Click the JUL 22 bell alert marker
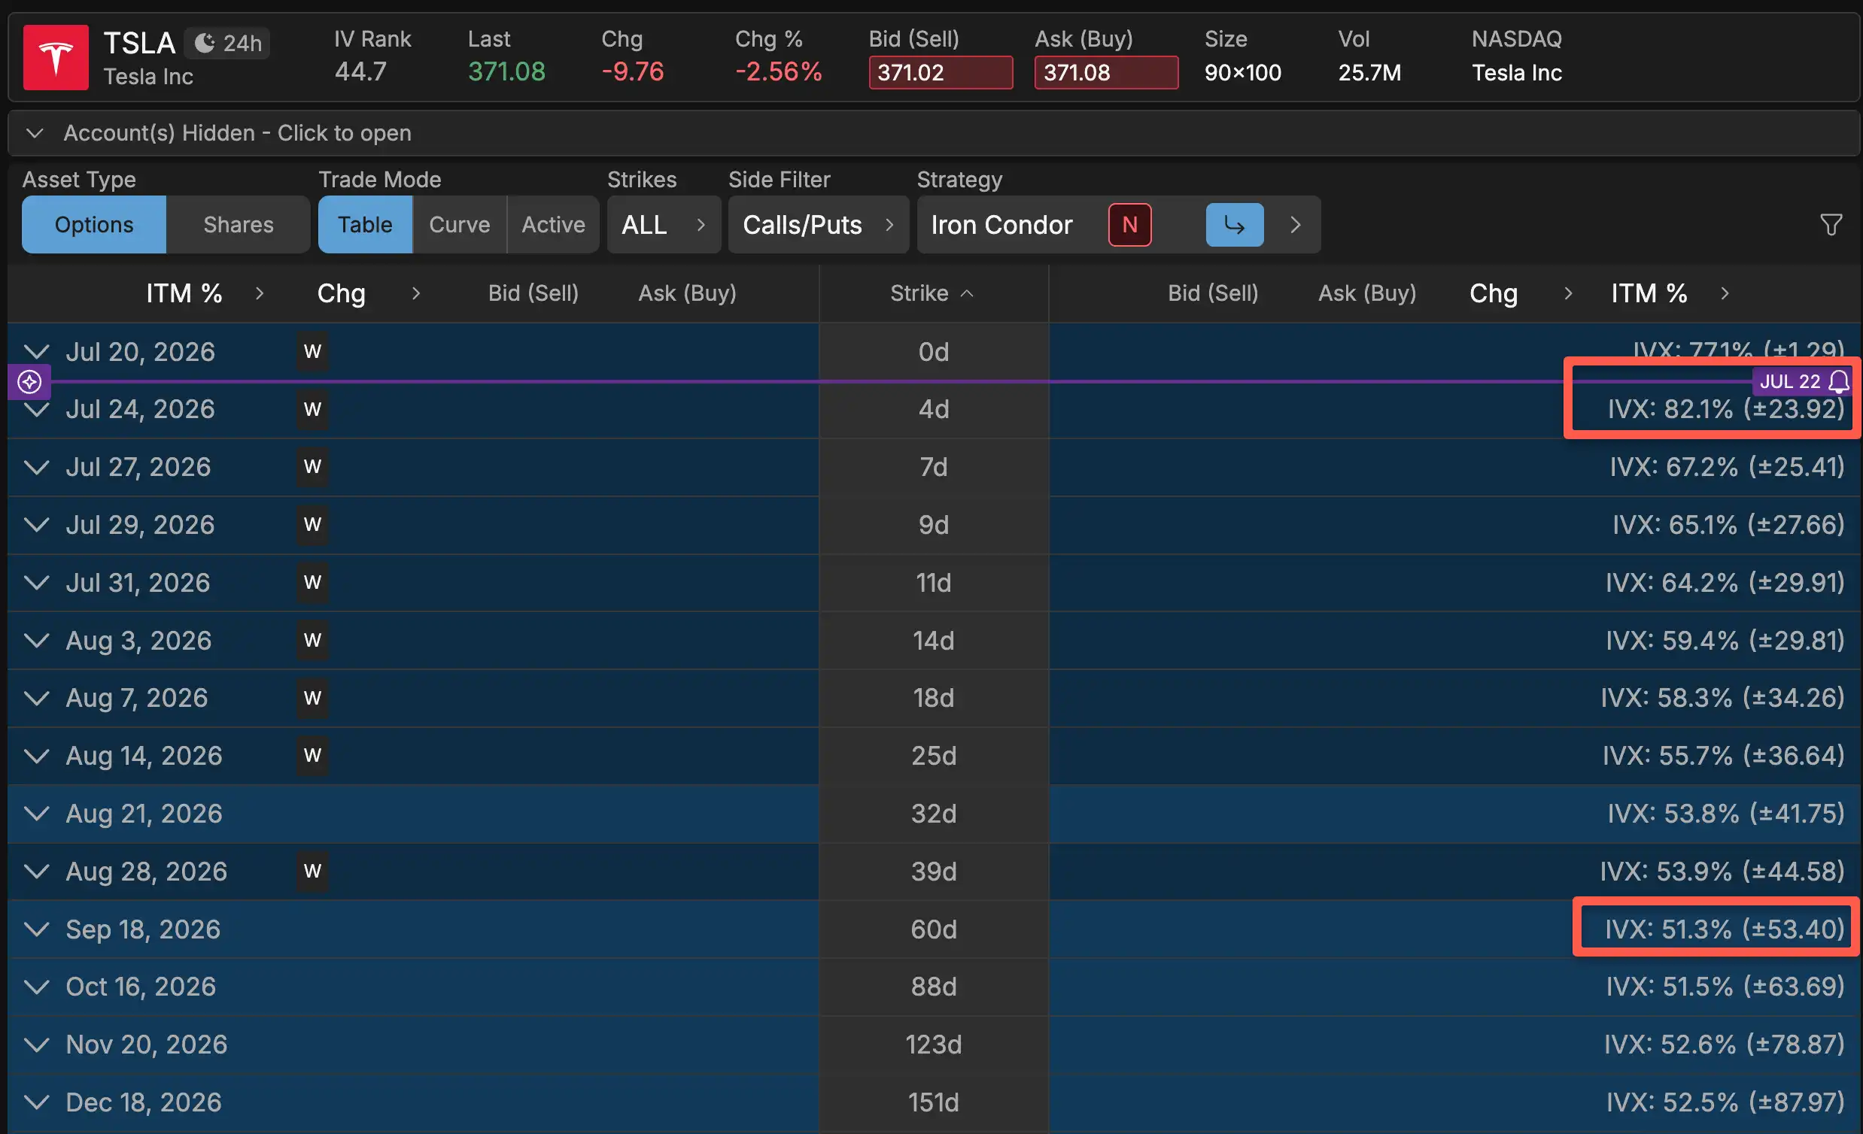This screenshot has width=1863, height=1134. [x=1802, y=381]
